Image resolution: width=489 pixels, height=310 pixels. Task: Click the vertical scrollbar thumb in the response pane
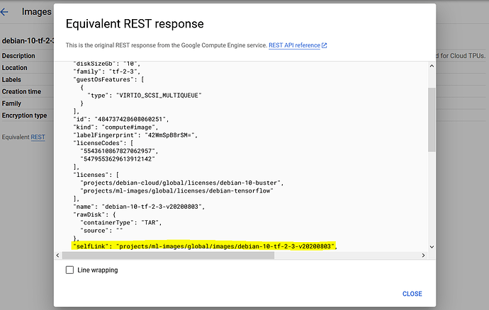click(x=432, y=120)
